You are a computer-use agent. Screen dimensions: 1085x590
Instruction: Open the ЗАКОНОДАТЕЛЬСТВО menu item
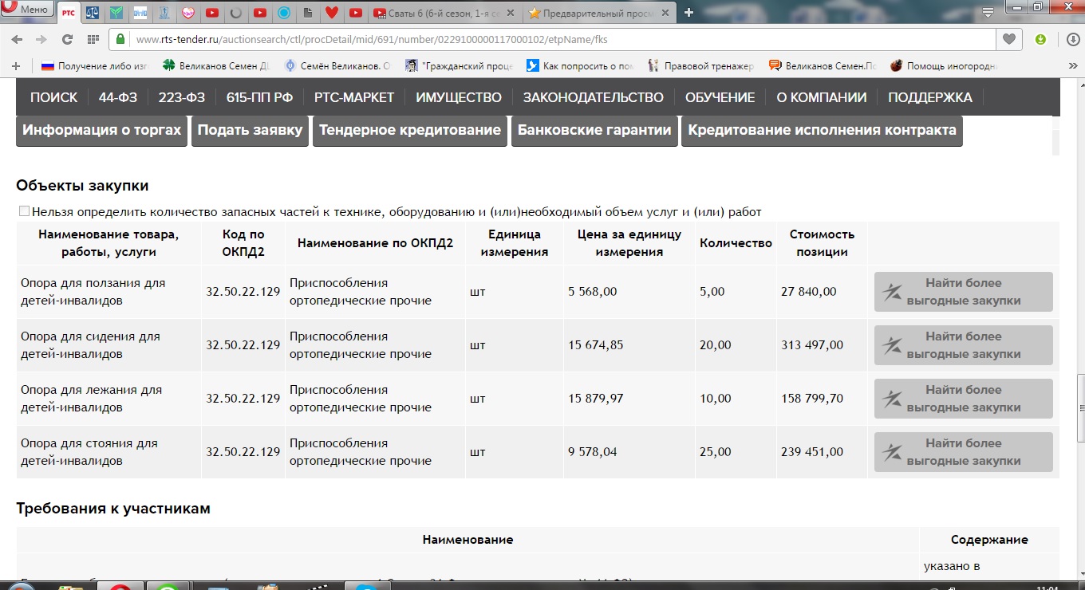[593, 97]
